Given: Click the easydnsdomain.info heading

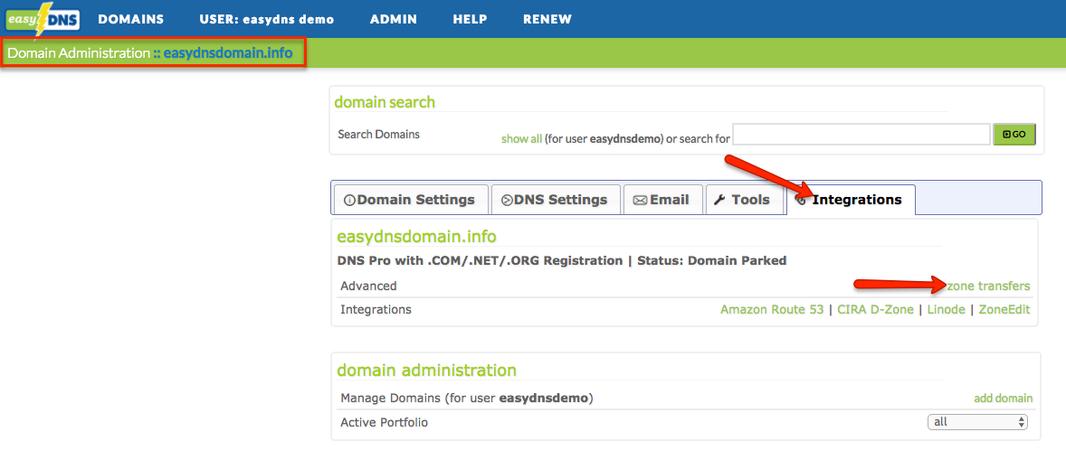Looking at the screenshot, I should (417, 236).
